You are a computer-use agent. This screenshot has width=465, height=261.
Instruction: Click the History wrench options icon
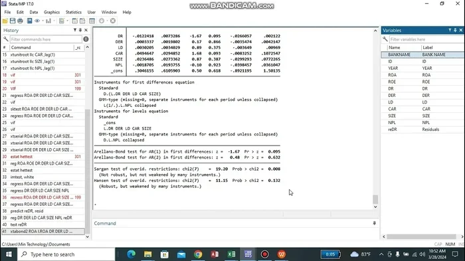click(5, 39)
